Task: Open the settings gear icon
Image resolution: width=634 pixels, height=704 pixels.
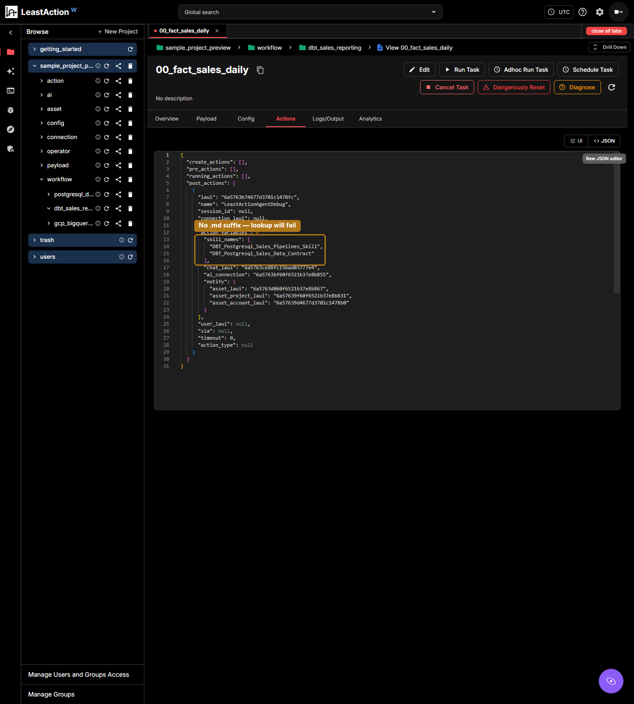Action: (600, 12)
